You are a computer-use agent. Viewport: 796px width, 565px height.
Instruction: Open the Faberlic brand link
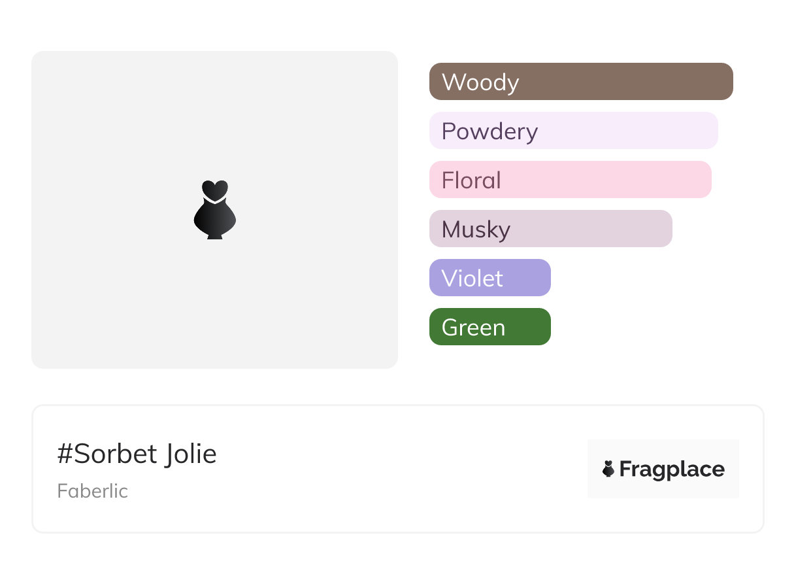point(93,491)
